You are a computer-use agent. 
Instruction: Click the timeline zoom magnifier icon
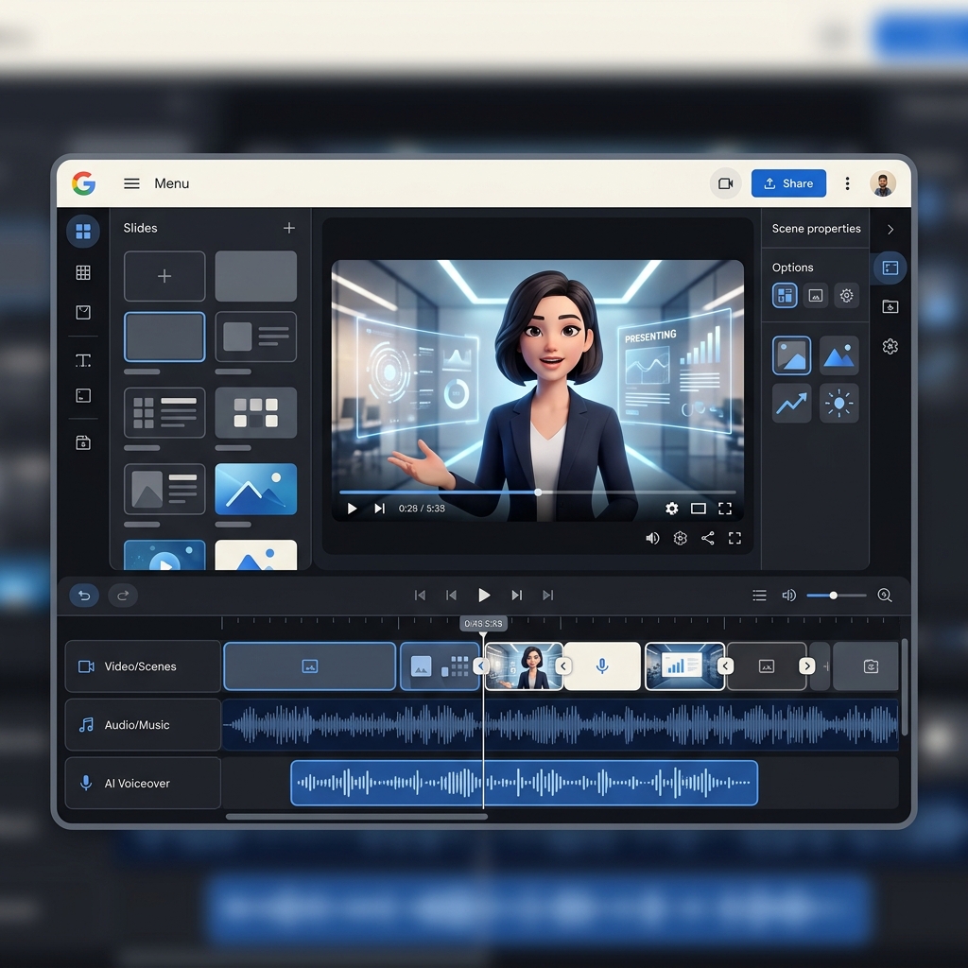[x=885, y=596]
